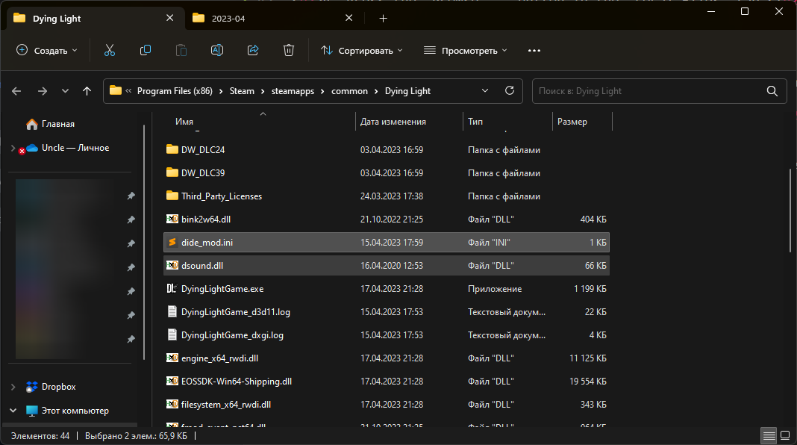
Task: Click the search magnifier icon
Action: pos(772,91)
